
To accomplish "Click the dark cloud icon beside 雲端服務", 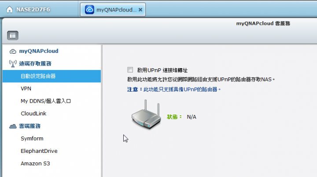I will tap(13, 126).
